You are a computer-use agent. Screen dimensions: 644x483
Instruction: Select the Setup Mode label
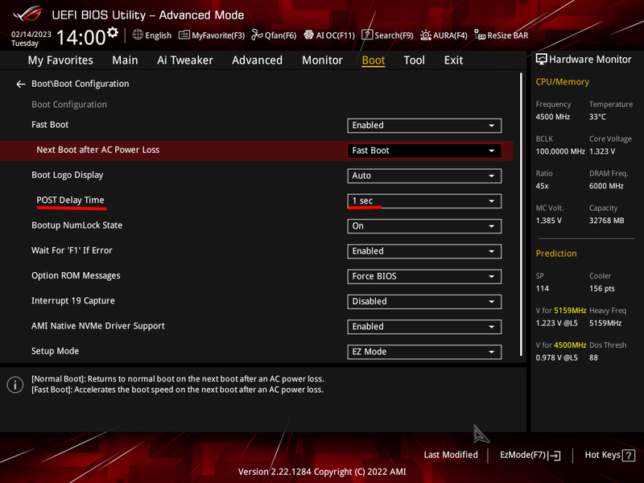coord(55,351)
